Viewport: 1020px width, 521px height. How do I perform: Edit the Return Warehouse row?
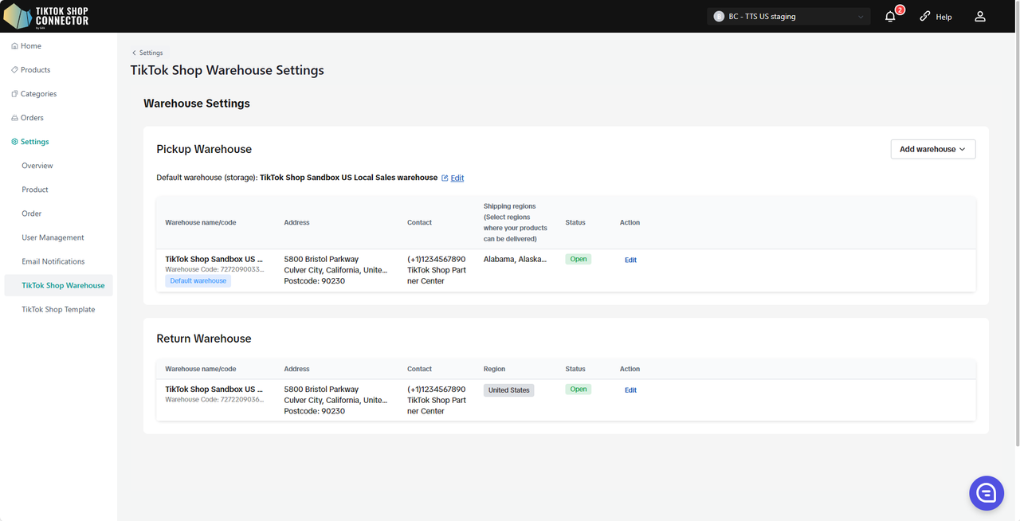coord(630,390)
